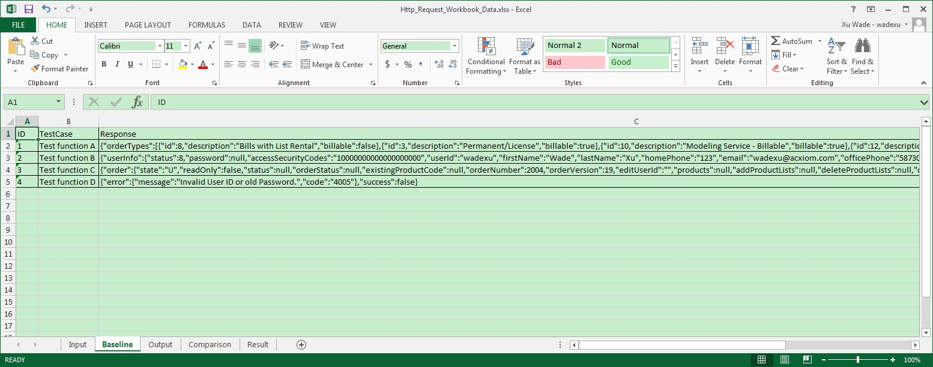Image resolution: width=933 pixels, height=367 pixels.
Task: Click the Save icon in quick access toolbar
Action: click(x=29, y=9)
